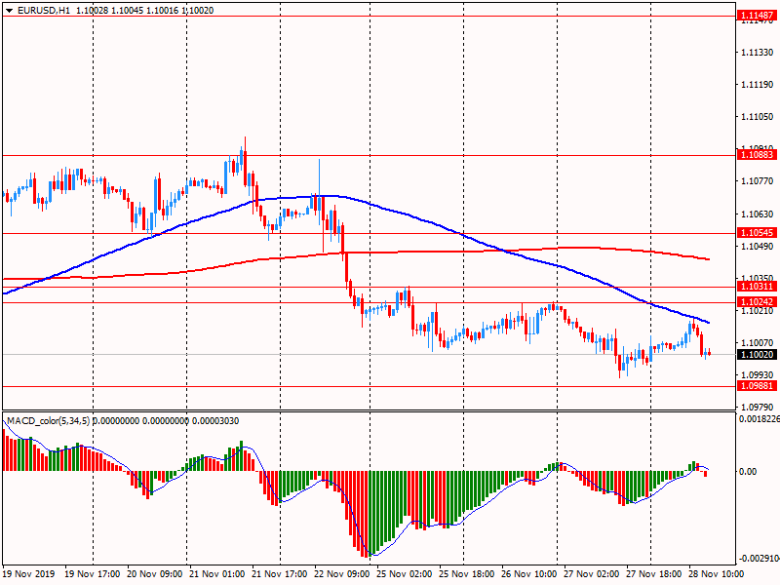Click the 22 Nov 09:00 time label
The image size is (780, 585).
343,575
